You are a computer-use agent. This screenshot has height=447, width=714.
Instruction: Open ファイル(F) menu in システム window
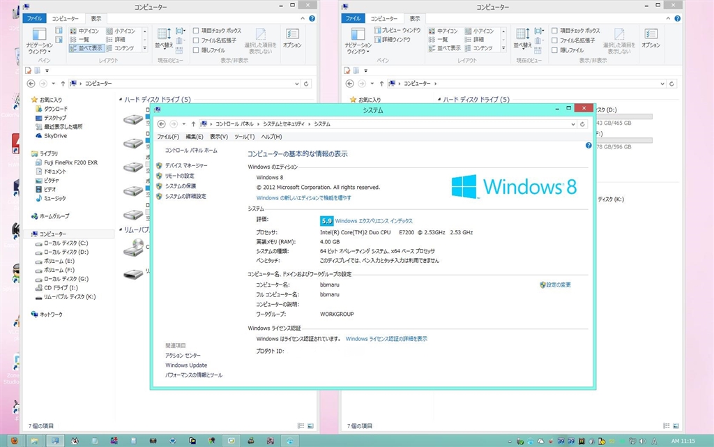point(168,137)
